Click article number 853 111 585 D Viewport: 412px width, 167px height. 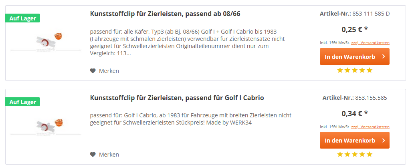(x=371, y=14)
